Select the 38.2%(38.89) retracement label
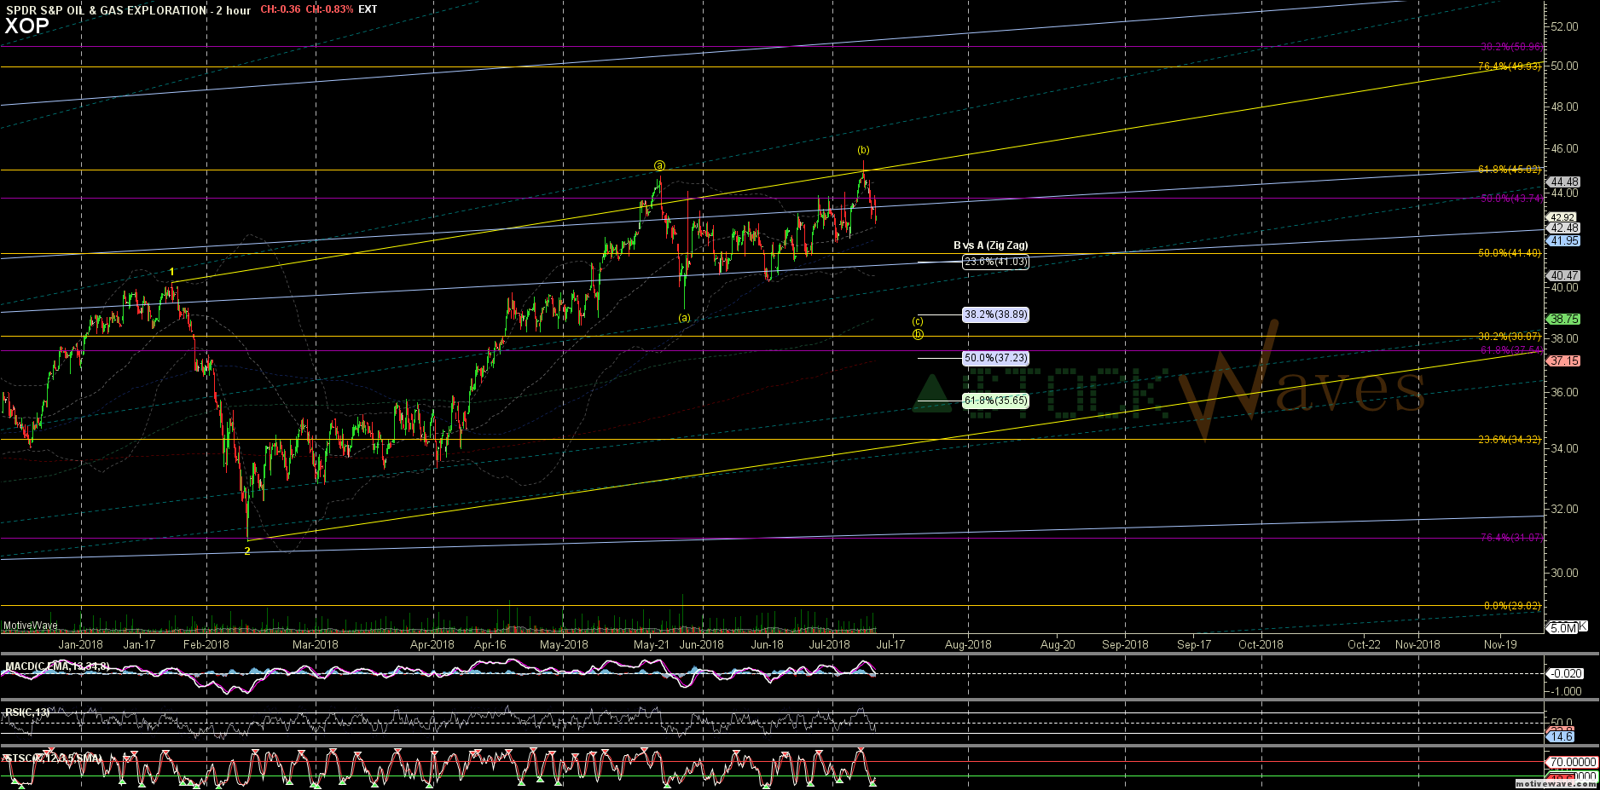1600x790 pixels. (995, 314)
